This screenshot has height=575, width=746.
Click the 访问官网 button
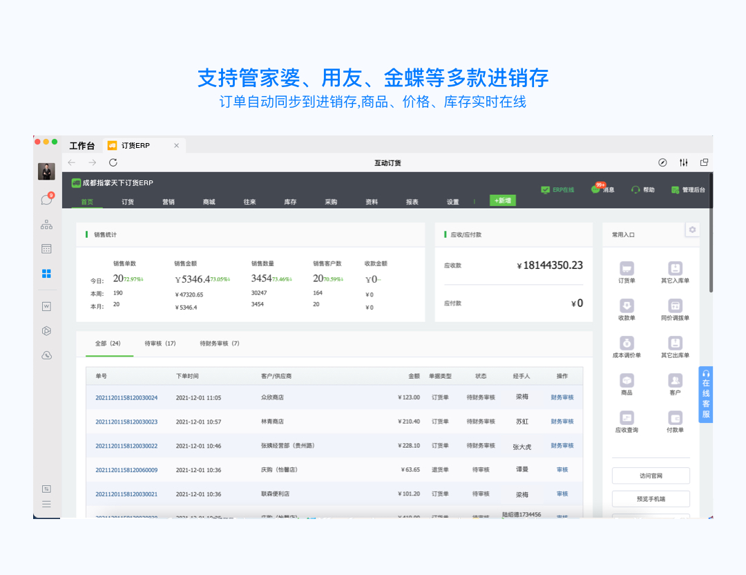point(651,475)
